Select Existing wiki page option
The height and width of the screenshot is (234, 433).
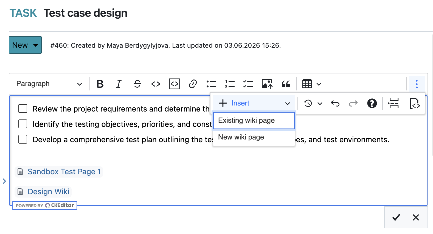(x=254, y=121)
